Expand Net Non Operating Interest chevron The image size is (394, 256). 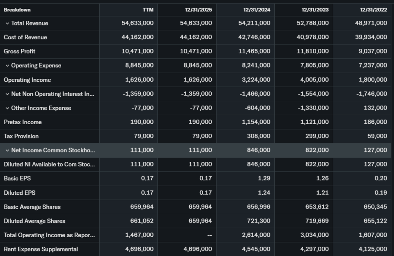coord(7,94)
